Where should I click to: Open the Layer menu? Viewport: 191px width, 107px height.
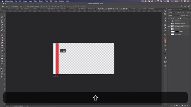tap(30, 1)
